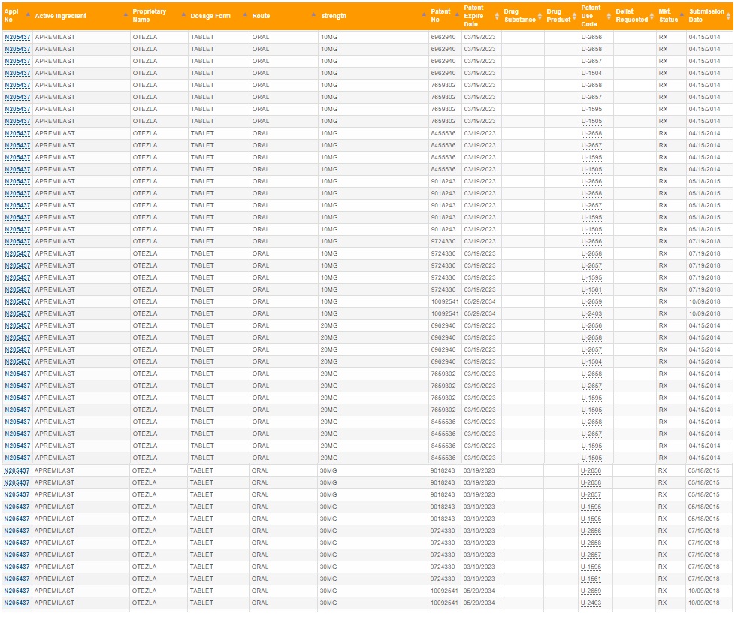Open N205437 link in 20MG 6962940 U-1504 row
741x620 pixels.
tap(17, 364)
